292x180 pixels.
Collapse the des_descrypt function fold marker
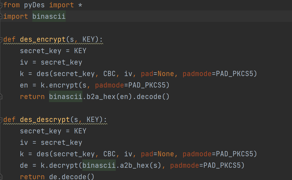1,120
